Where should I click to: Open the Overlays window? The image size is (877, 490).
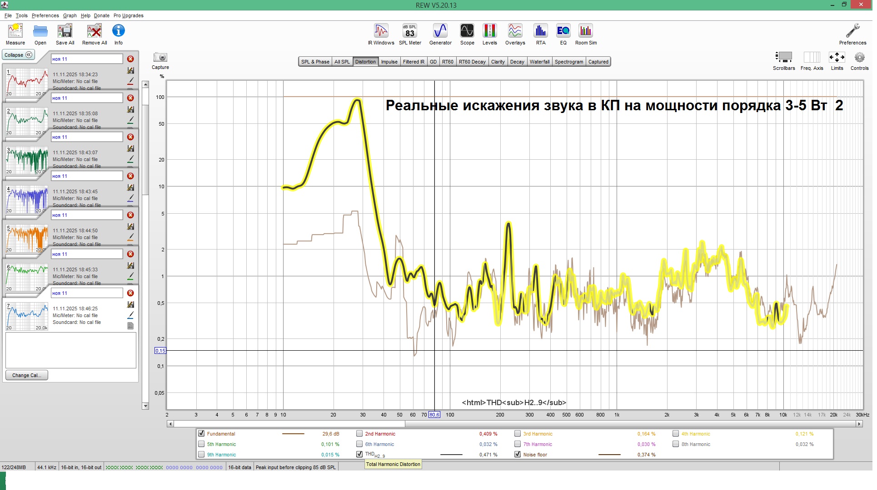515,31
